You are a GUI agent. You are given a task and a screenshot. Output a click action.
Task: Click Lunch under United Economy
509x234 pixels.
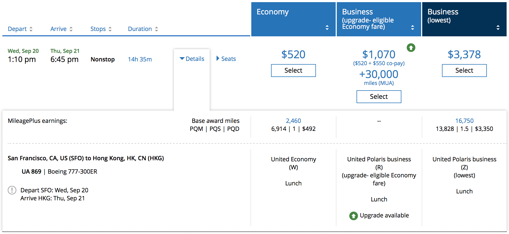coord(293,183)
